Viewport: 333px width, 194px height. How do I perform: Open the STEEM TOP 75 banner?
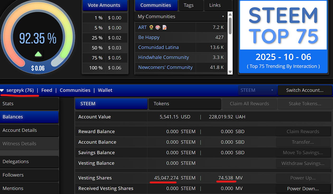coord(283,37)
